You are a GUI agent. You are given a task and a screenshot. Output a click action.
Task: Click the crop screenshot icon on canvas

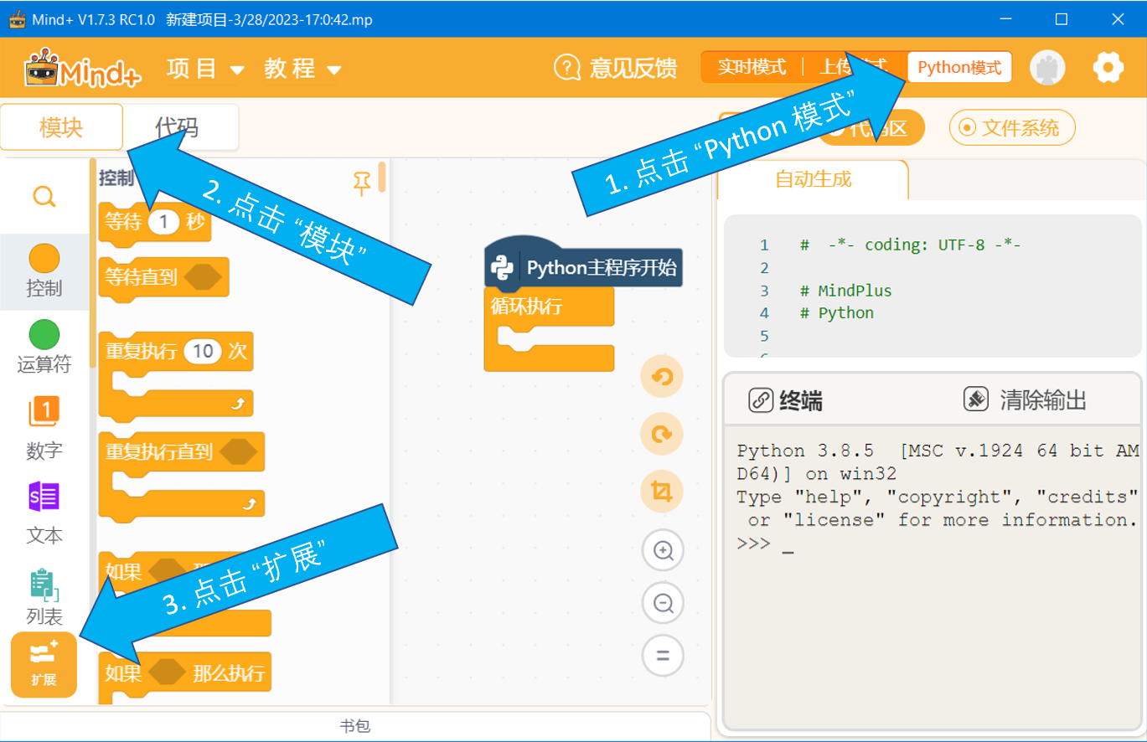coord(662,491)
